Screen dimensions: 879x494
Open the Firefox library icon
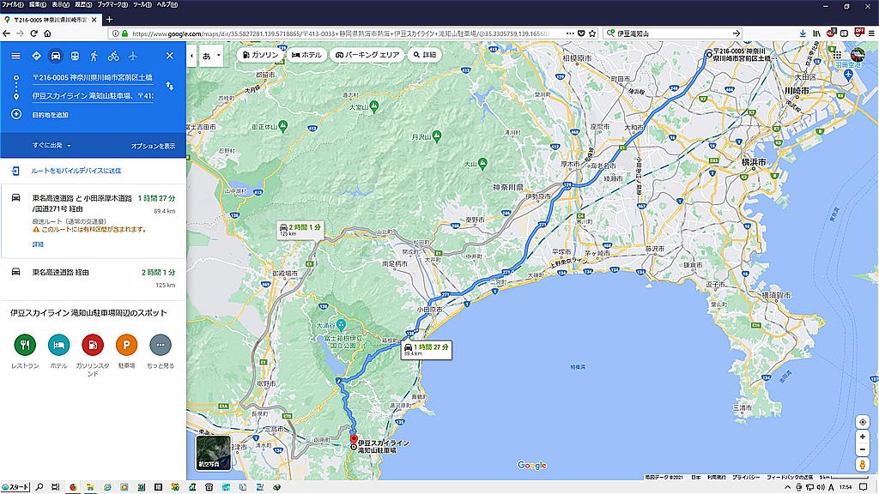point(817,33)
